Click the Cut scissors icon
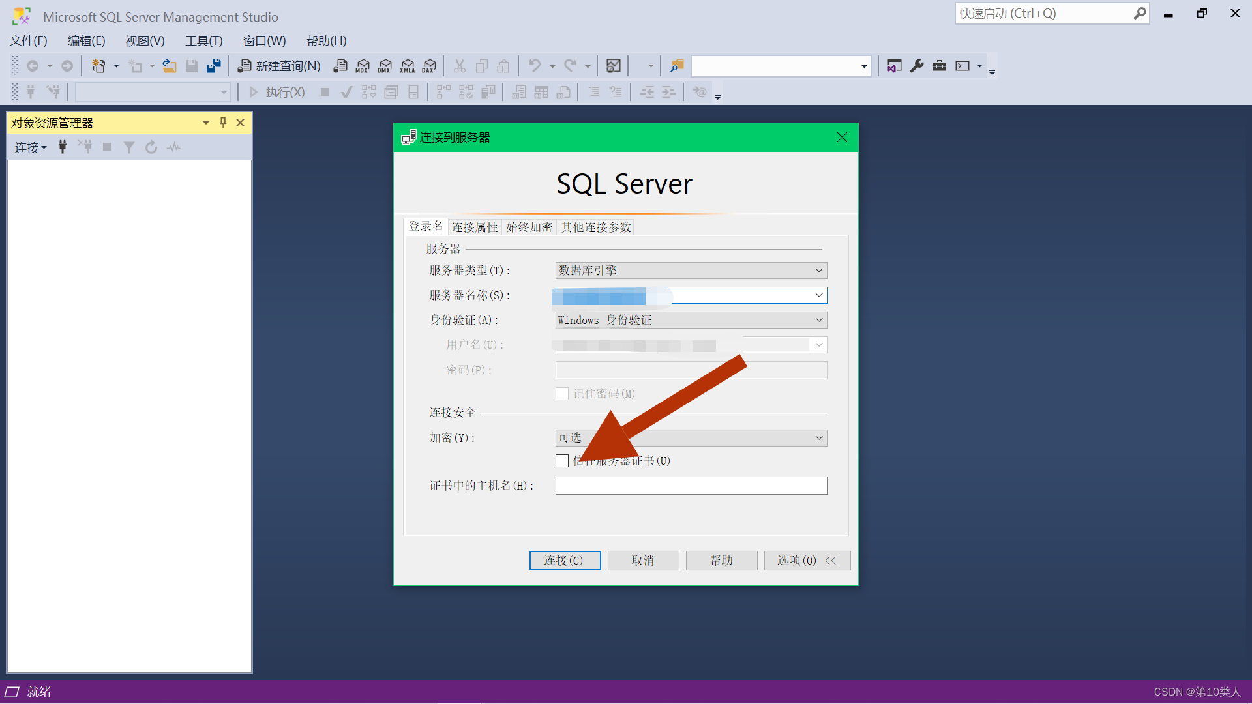The height and width of the screenshot is (704, 1252). (x=460, y=66)
